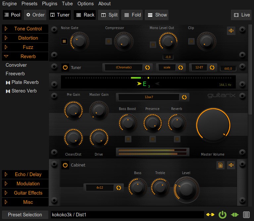Open the log window icon at bottom right
This screenshot has width=254, height=221.
246,215
